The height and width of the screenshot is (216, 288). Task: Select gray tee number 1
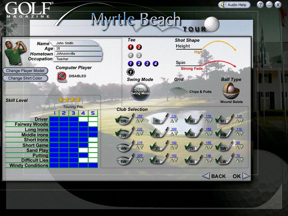click(130, 55)
